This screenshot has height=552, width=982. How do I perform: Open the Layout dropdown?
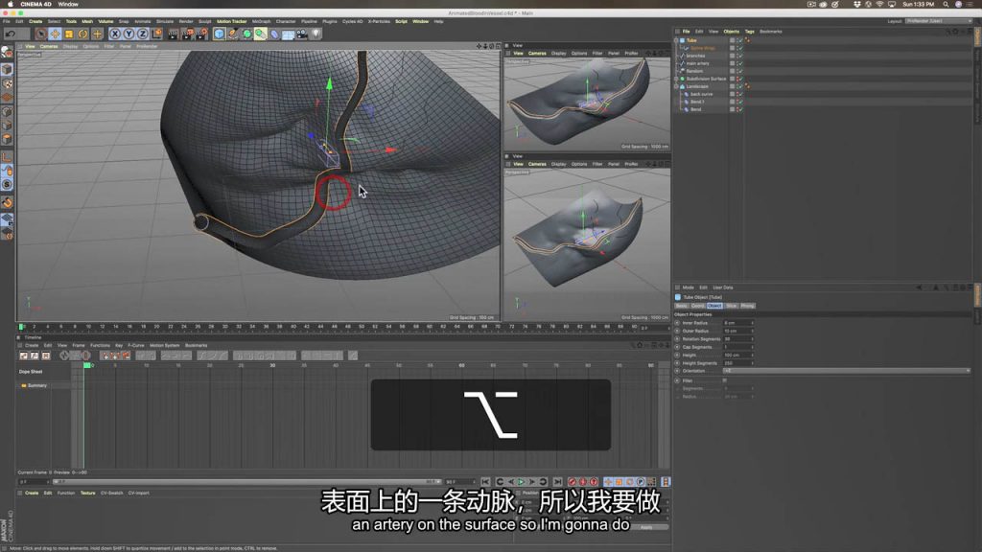tap(938, 21)
